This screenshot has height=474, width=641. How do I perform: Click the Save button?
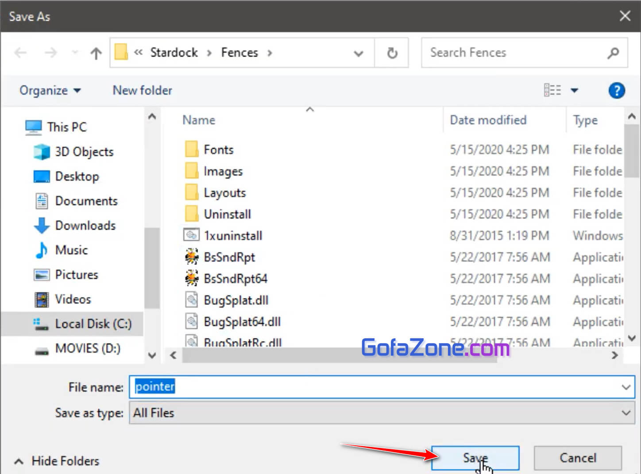(x=475, y=458)
